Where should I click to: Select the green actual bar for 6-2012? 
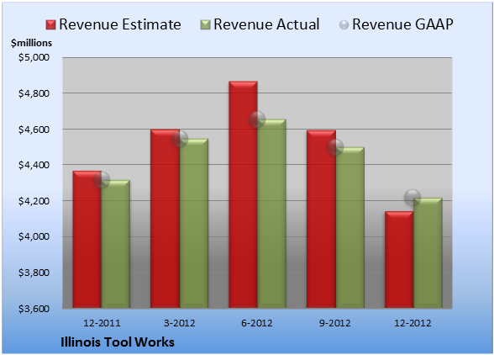coord(271,214)
